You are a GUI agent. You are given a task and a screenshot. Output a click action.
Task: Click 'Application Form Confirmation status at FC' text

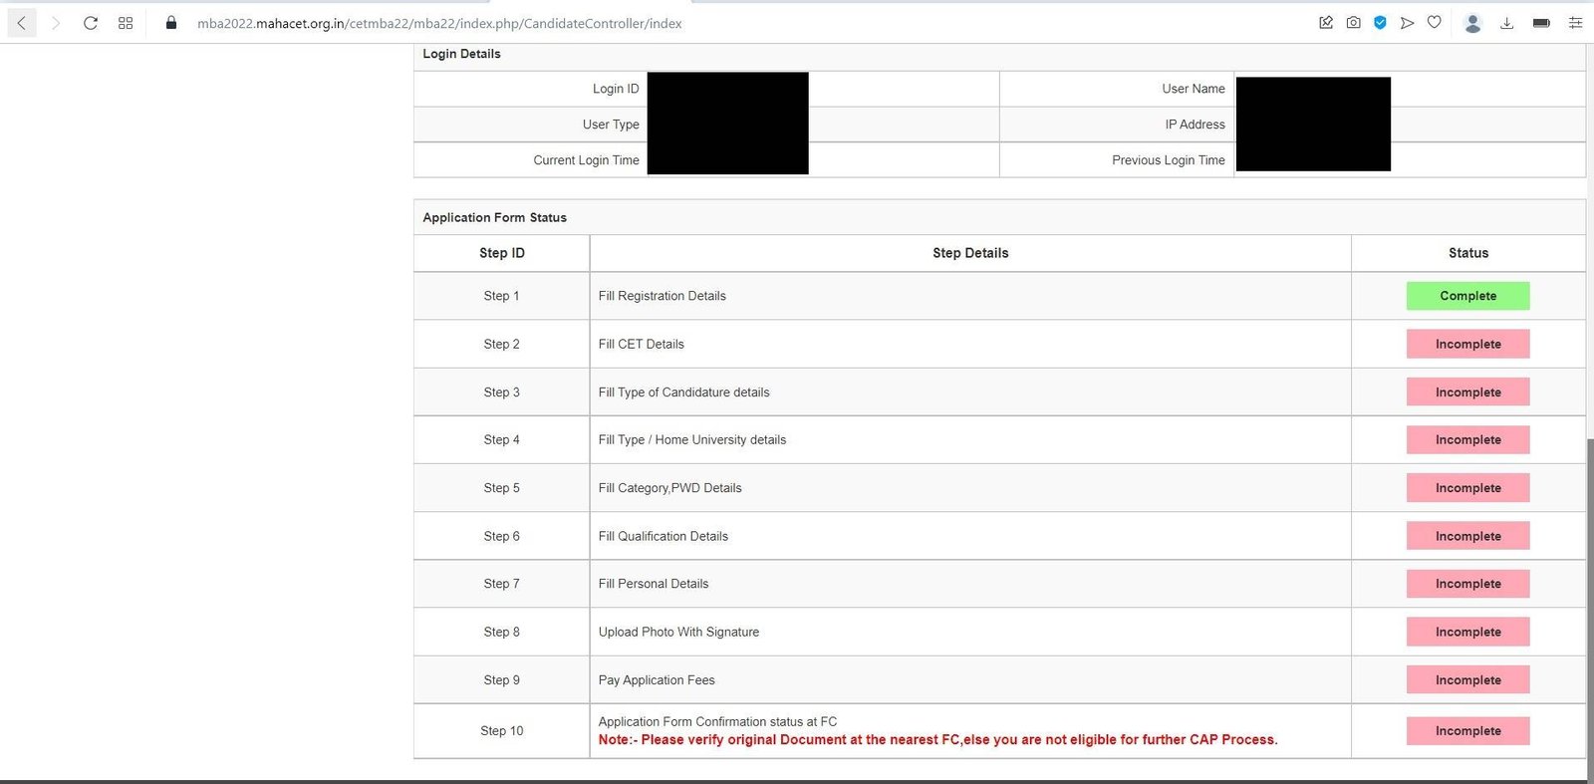click(717, 721)
